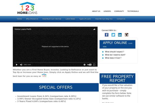Open the Lenders page
The height and width of the screenshot is (103, 155).
[107, 11]
